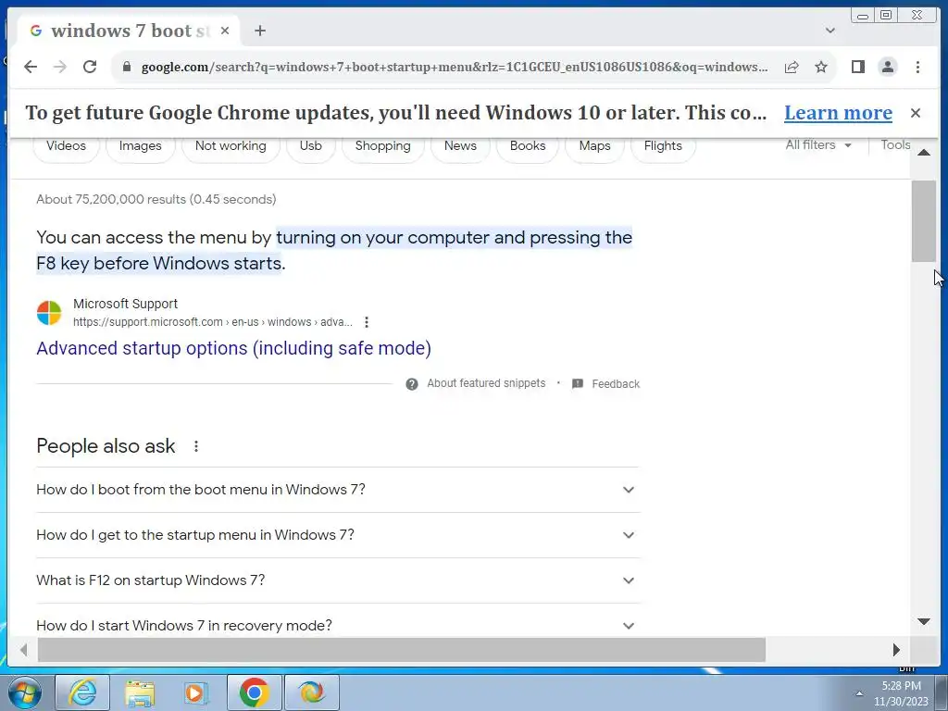Image resolution: width=948 pixels, height=711 pixels.
Task: Click the browser Forward arrow
Action: coord(60,67)
